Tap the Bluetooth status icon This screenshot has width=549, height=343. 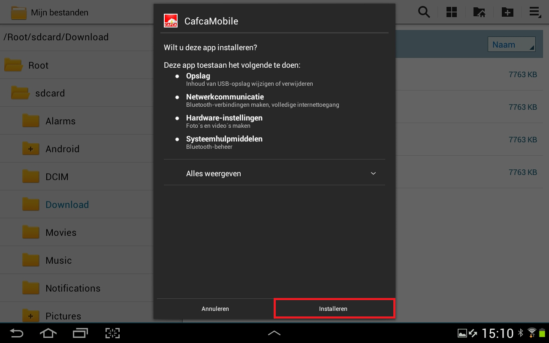tap(521, 333)
